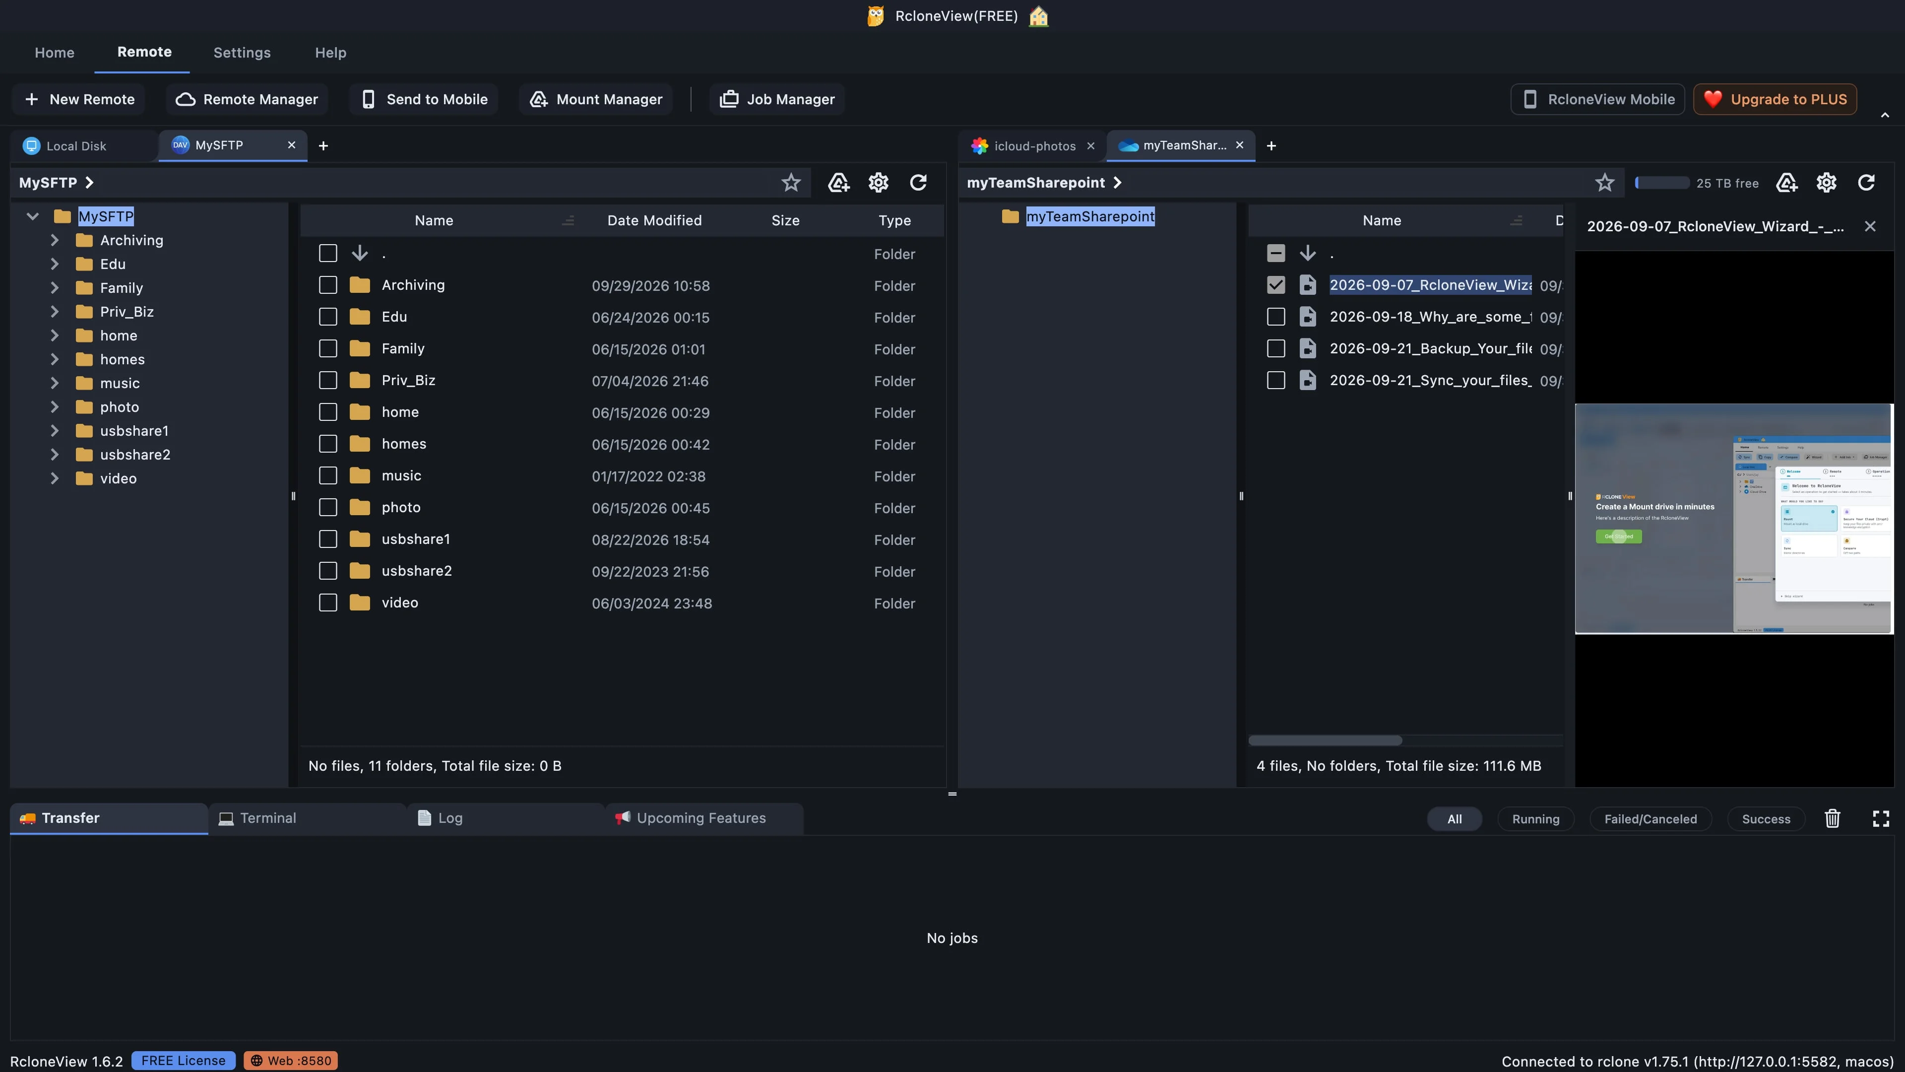
Task: Click Upgrade to PLUS button
Action: [1775, 99]
